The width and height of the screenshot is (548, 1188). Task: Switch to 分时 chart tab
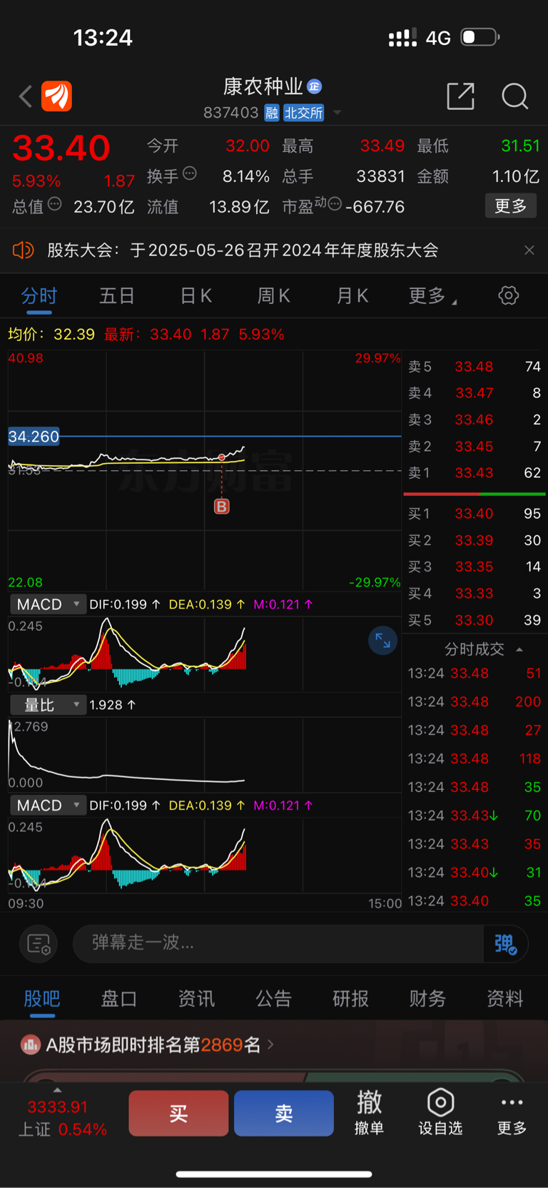click(x=39, y=296)
